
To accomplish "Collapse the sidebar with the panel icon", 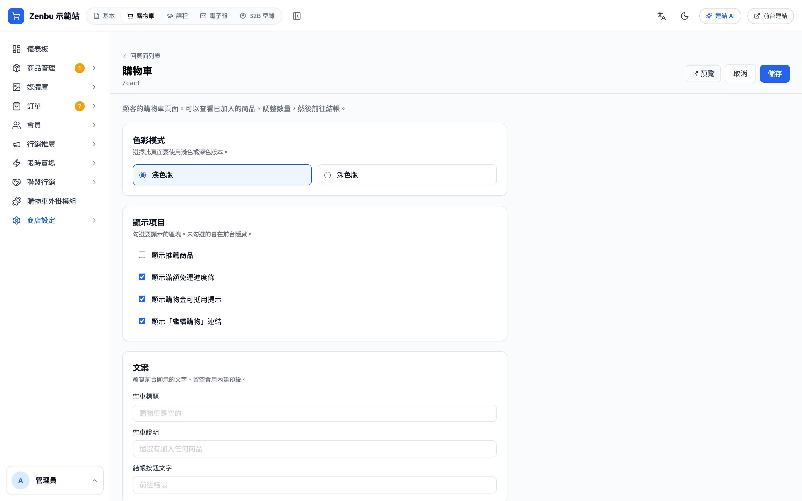I will point(296,16).
